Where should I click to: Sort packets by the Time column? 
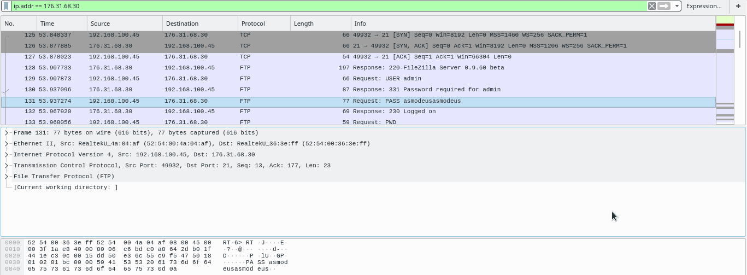(62, 24)
